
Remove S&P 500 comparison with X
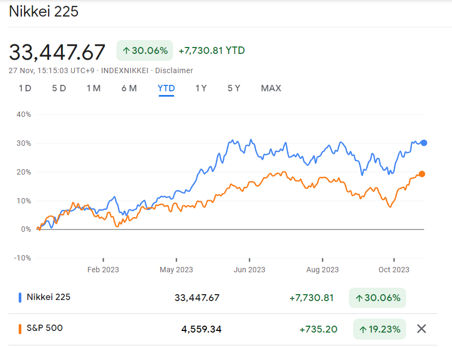click(421, 329)
